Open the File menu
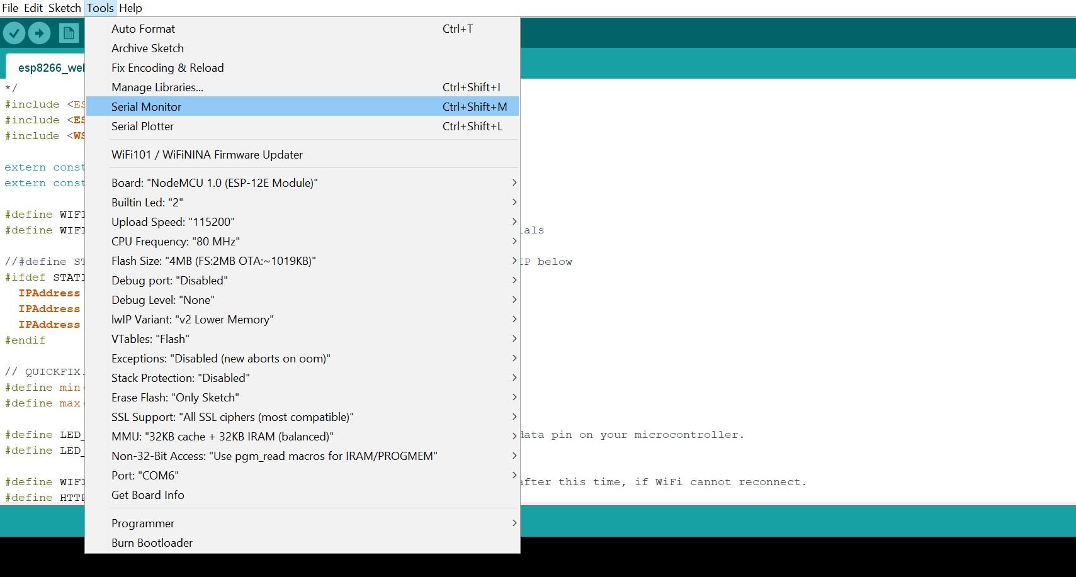The width and height of the screenshot is (1076, 577). point(10,8)
